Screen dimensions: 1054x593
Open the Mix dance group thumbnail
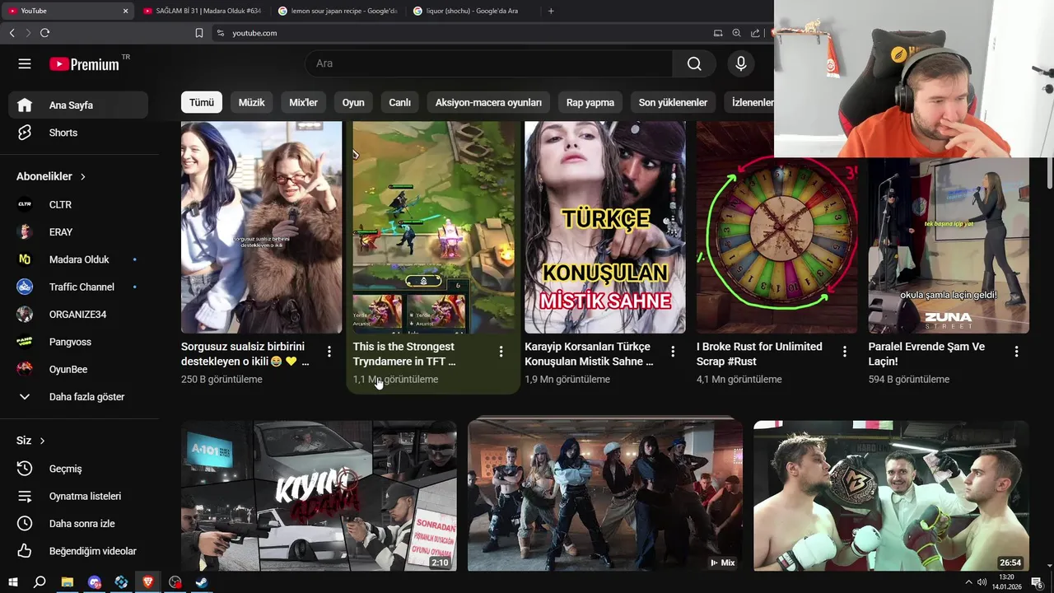tap(605, 497)
